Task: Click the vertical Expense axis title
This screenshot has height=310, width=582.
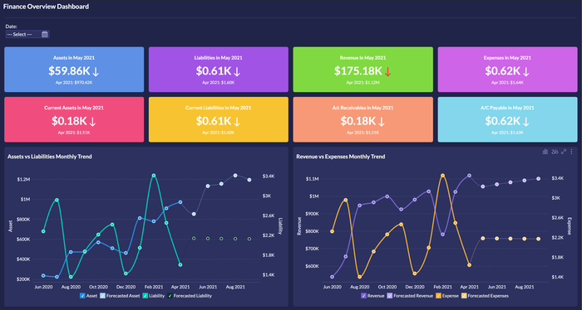Action: click(x=570, y=226)
